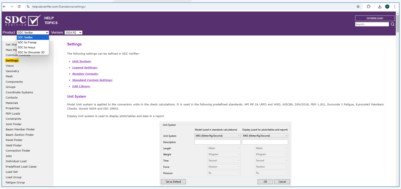The height and width of the screenshot is (189, 401).
Task: Open the Connection Finder topic
Action: coord(18,151)
